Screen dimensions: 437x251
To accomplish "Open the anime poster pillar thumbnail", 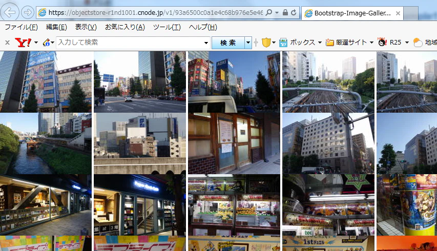I will coord(407,205).
